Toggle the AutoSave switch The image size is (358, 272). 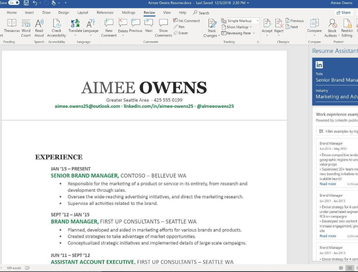(x=14, y=3)
